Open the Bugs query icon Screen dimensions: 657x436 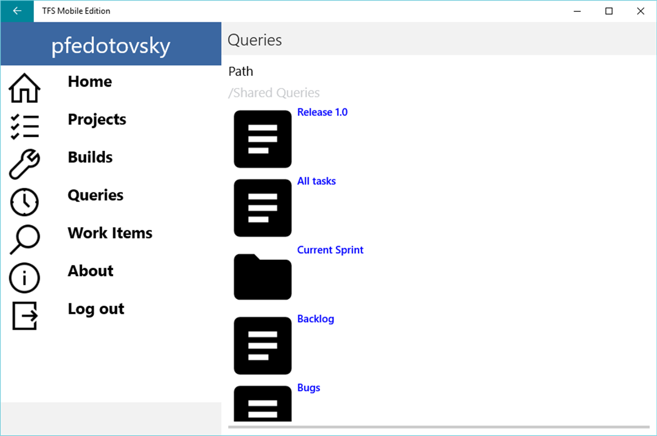[262, 404]
